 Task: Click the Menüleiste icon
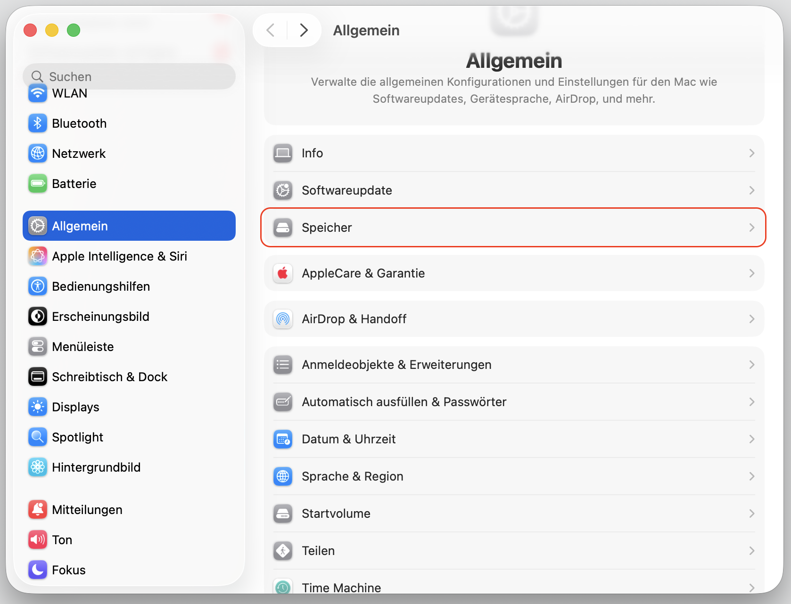[x=38, y=347]
